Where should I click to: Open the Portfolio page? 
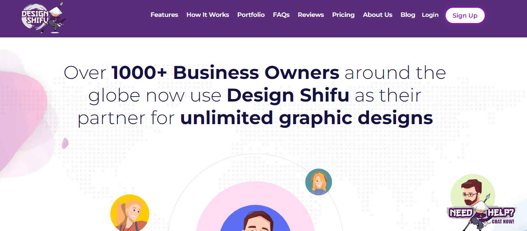251,15
